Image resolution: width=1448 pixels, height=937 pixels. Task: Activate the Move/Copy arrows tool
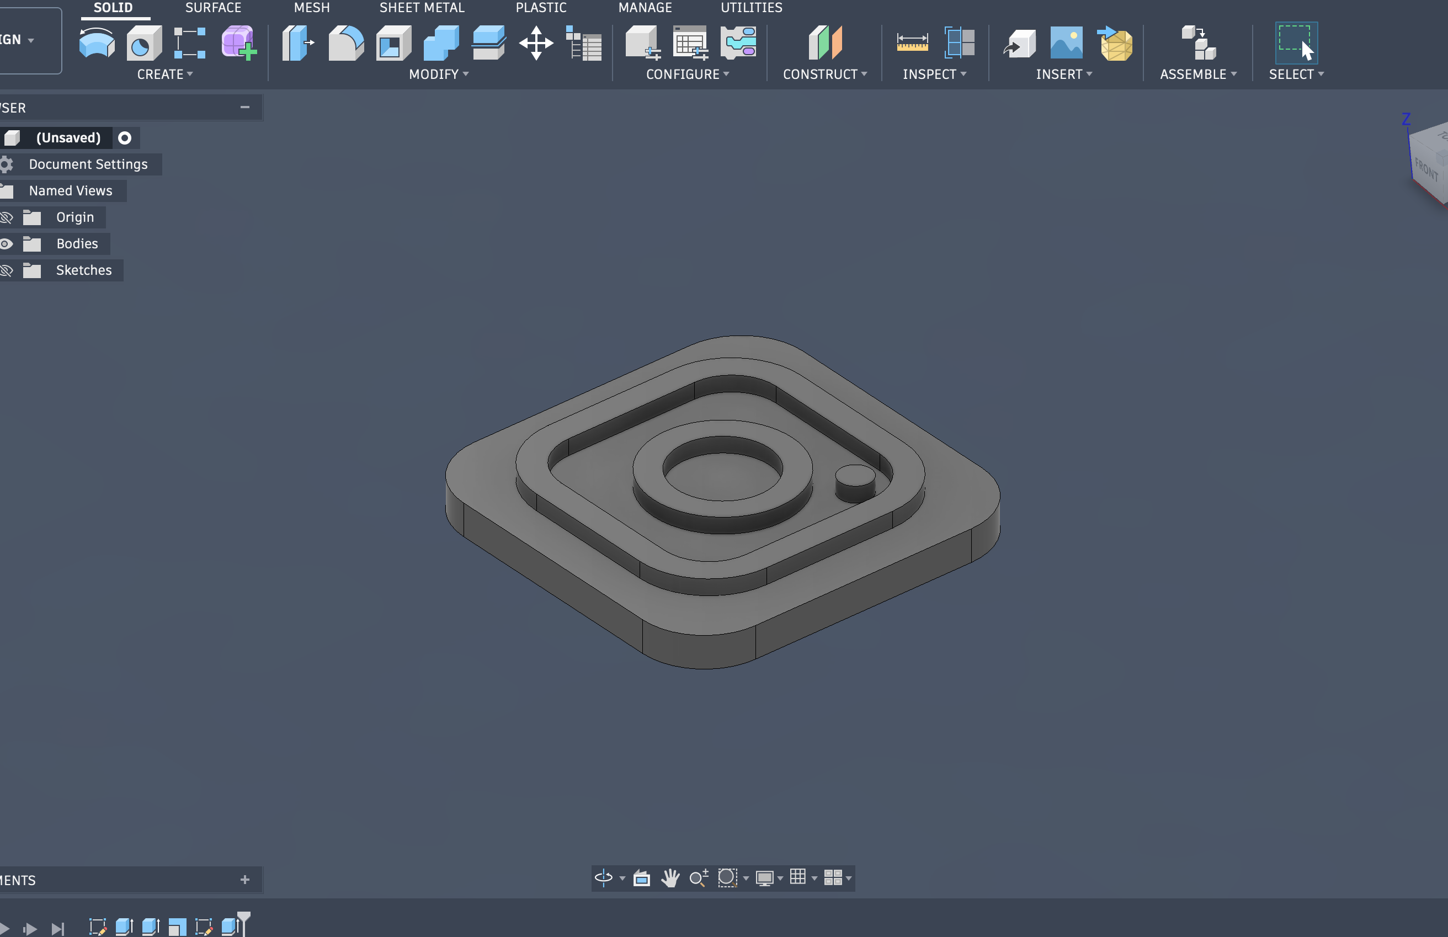tap(536, 42)
